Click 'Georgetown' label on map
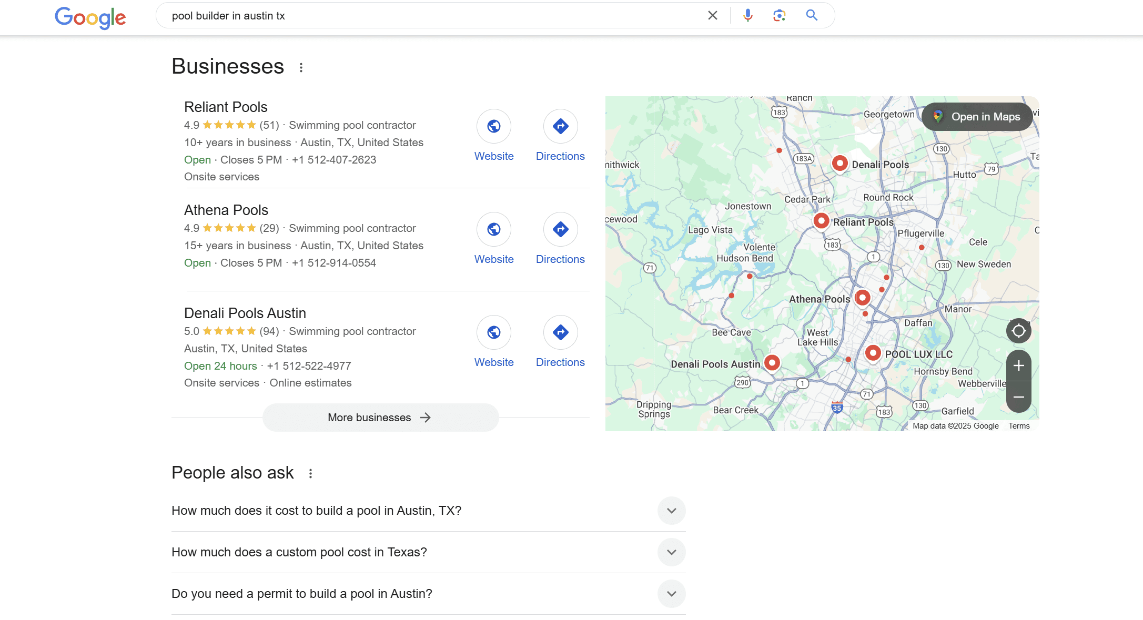 889,114
